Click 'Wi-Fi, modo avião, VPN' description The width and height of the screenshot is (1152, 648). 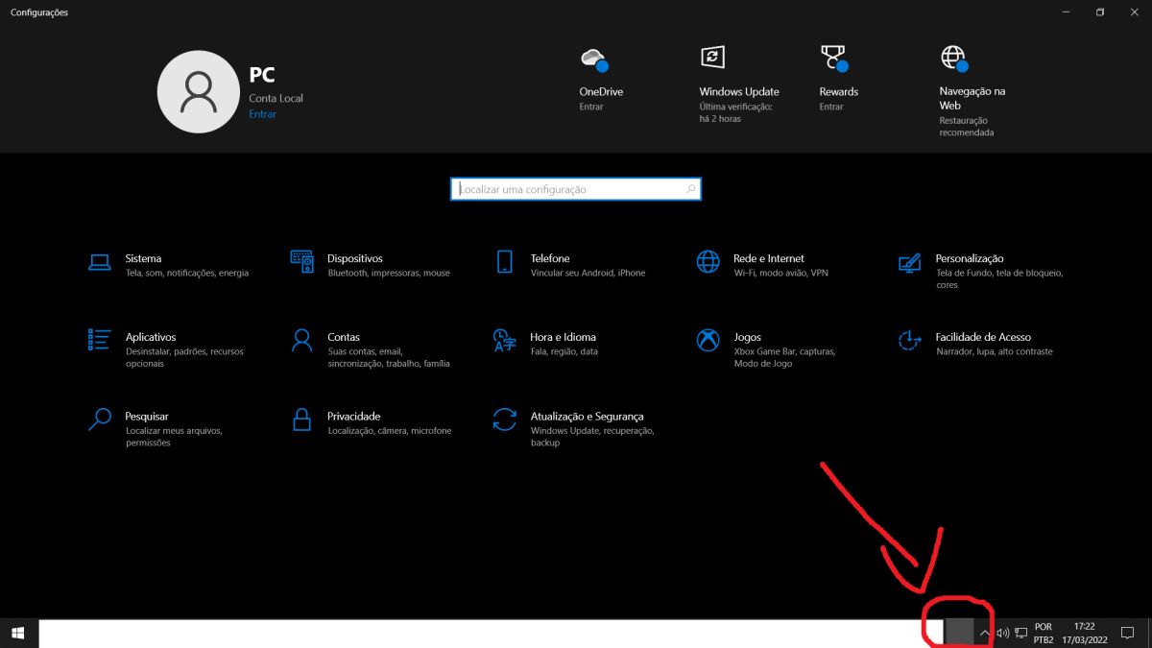[780, 274]
